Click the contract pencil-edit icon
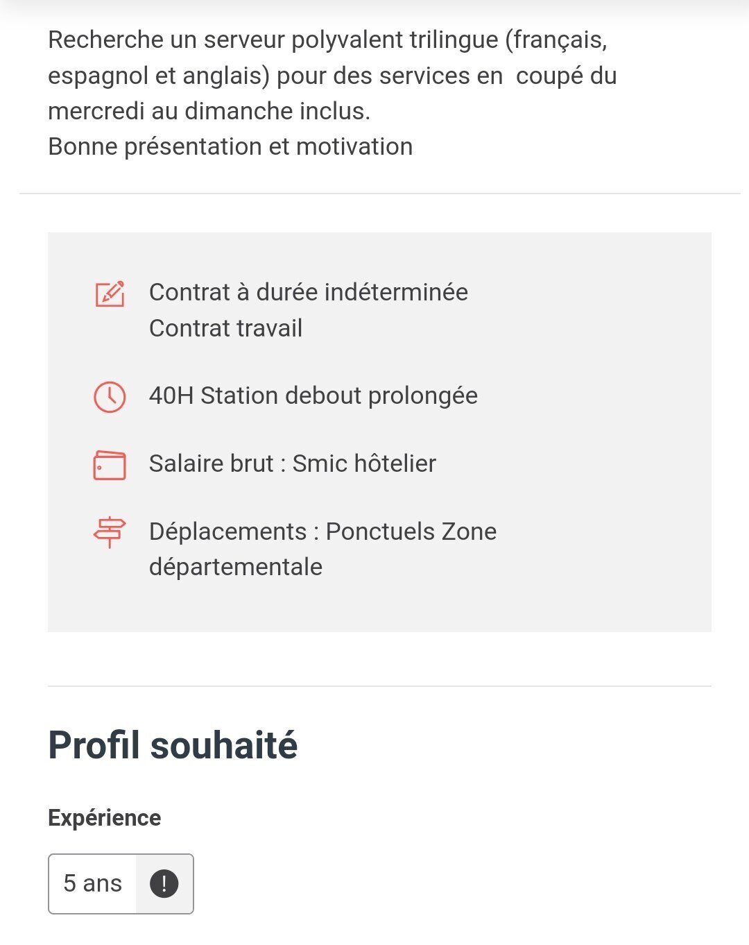Screen dimensions: 749x945 click(x=110, y=293)
